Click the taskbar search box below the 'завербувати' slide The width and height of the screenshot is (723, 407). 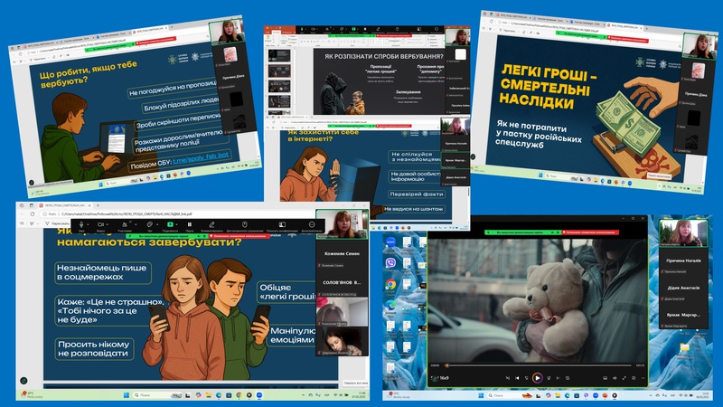[156, 395]
